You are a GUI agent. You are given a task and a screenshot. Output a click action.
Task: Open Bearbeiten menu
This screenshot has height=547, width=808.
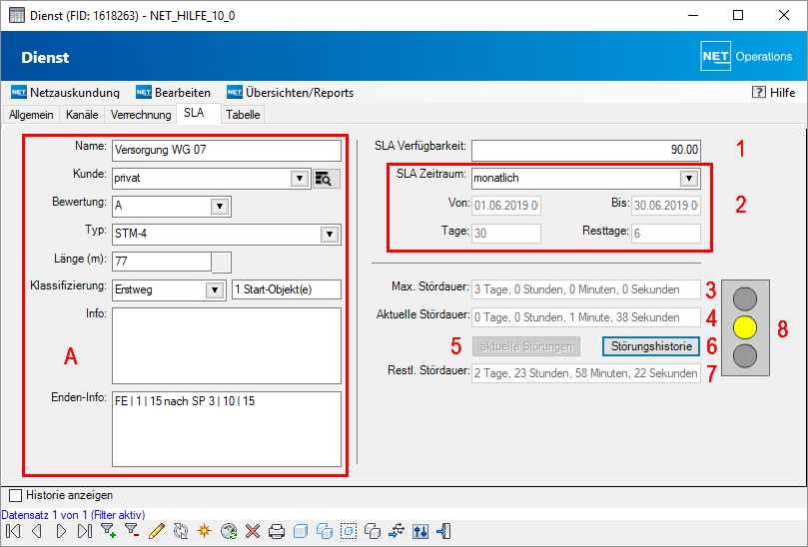pyautogui.click(x=173, y=93)
